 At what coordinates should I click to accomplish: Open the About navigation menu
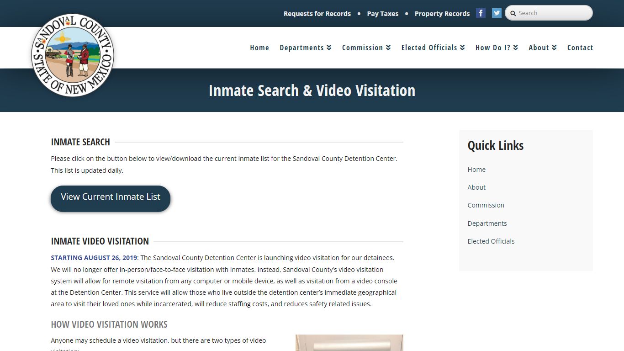[x=539, y=48]
